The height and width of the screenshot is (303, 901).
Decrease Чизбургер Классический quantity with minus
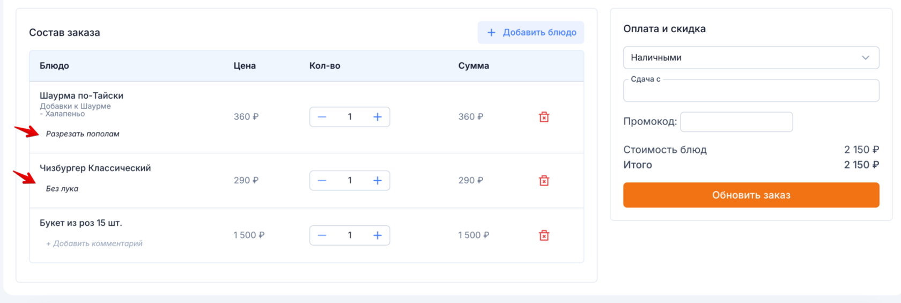[x=322, y=181]
